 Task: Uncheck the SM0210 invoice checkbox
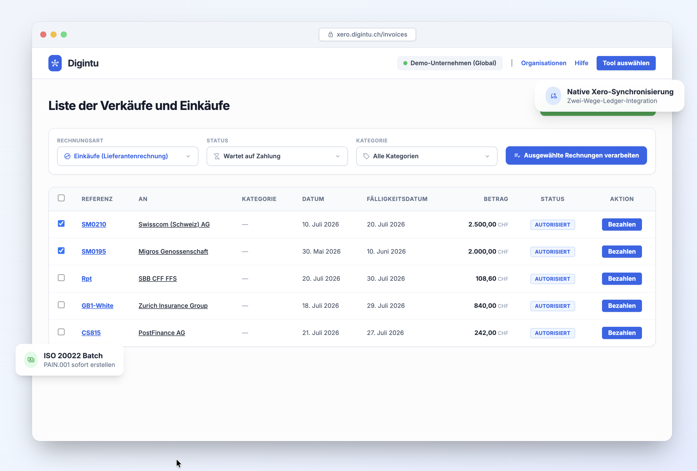coord(61,224)
